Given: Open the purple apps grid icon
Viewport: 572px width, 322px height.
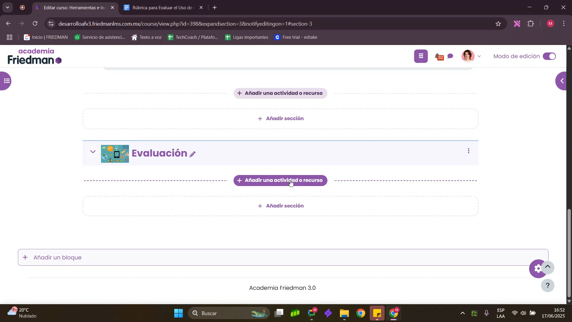Looking at the screenshot, I should (x=421, y=56).
